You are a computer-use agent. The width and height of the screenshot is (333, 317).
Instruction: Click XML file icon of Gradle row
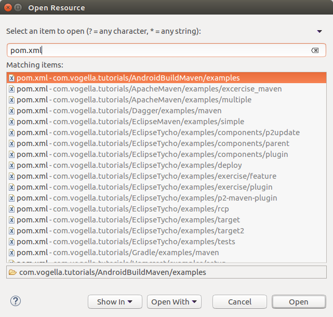click(x=11, y=253)
